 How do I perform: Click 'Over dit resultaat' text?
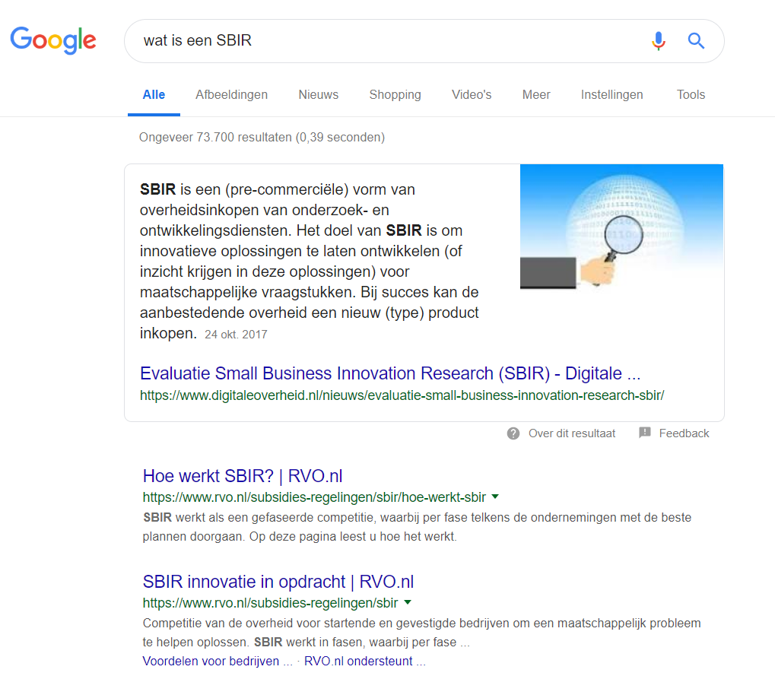coord(572,433)
